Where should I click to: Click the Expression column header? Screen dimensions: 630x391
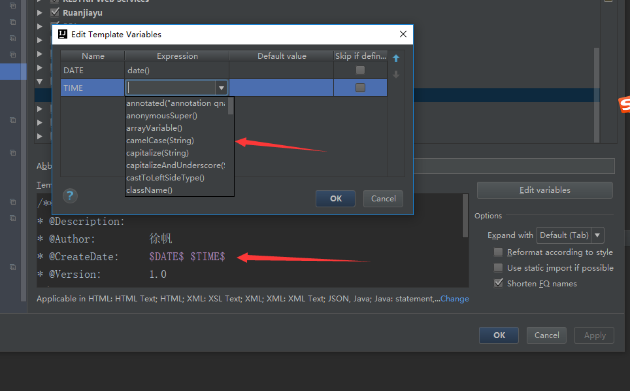(x=177, y=56)
